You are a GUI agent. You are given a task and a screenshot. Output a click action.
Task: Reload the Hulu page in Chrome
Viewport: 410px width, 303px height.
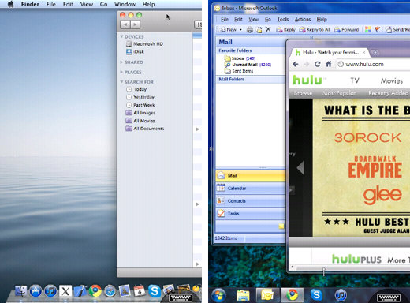point(318,64)
